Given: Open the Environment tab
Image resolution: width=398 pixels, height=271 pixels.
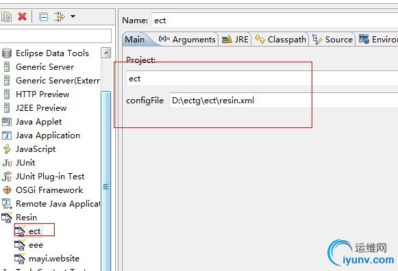Looking at the screenshot, I should click(x=378, y=40).
